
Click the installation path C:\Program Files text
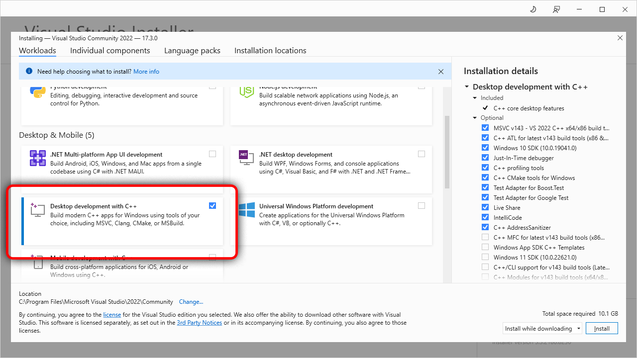(x=96, y=302)
